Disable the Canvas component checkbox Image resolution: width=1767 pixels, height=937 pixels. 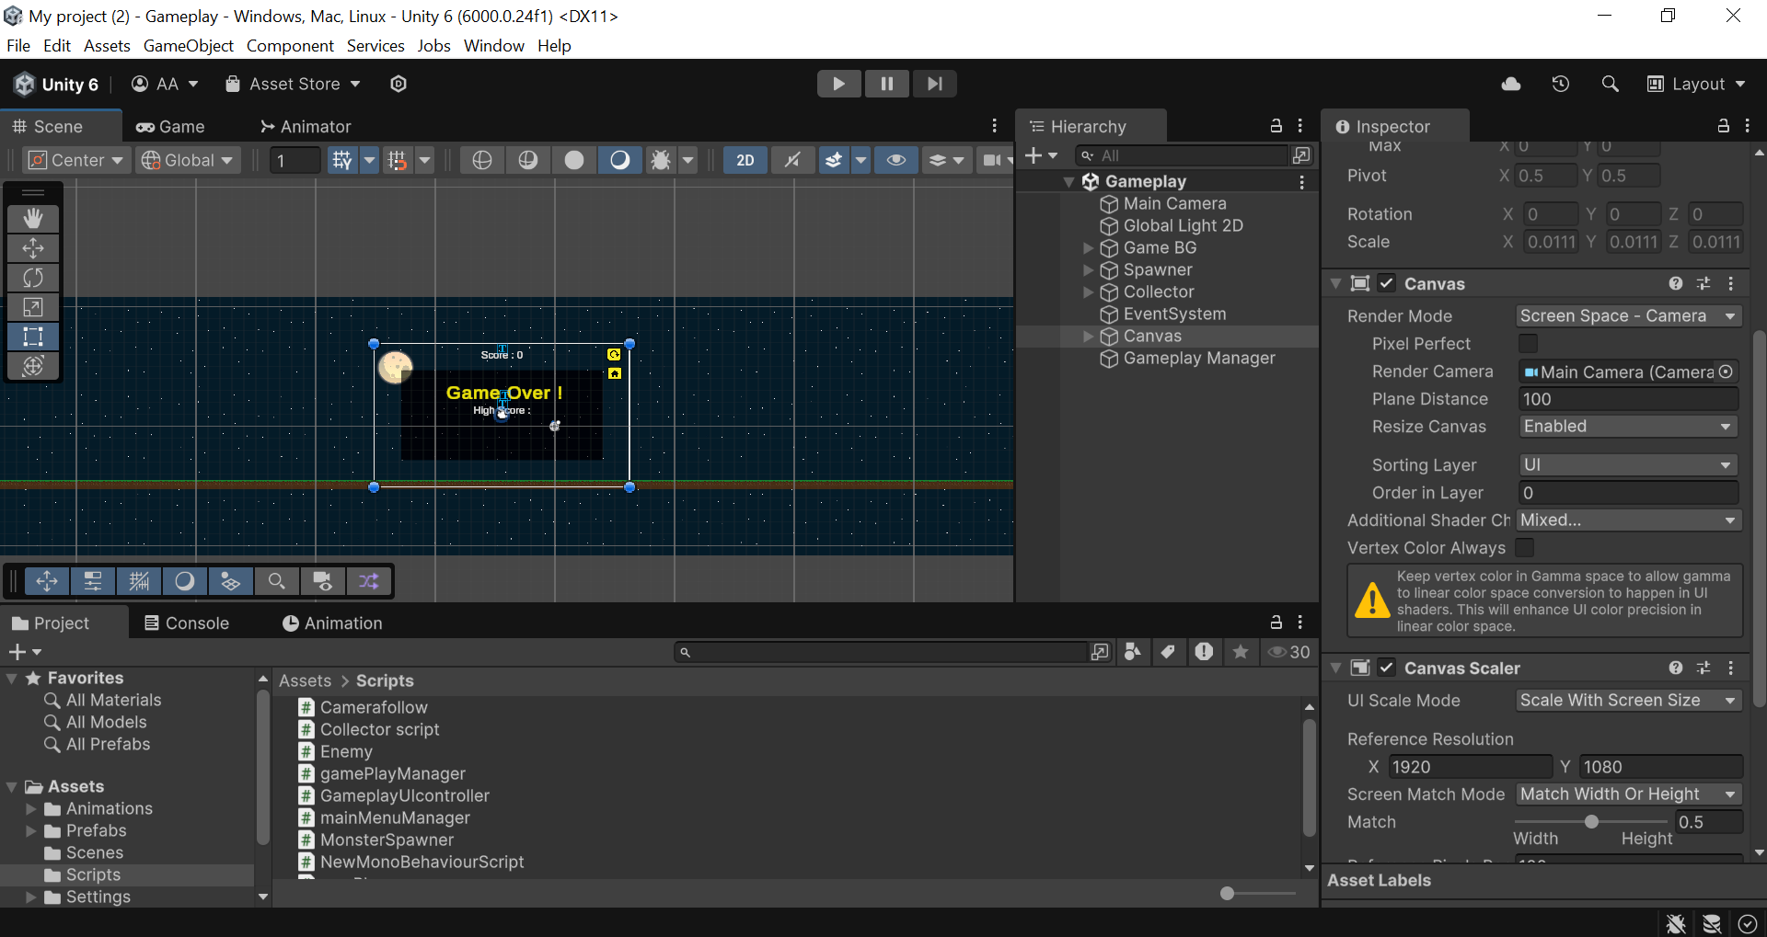coord(1387,283)
